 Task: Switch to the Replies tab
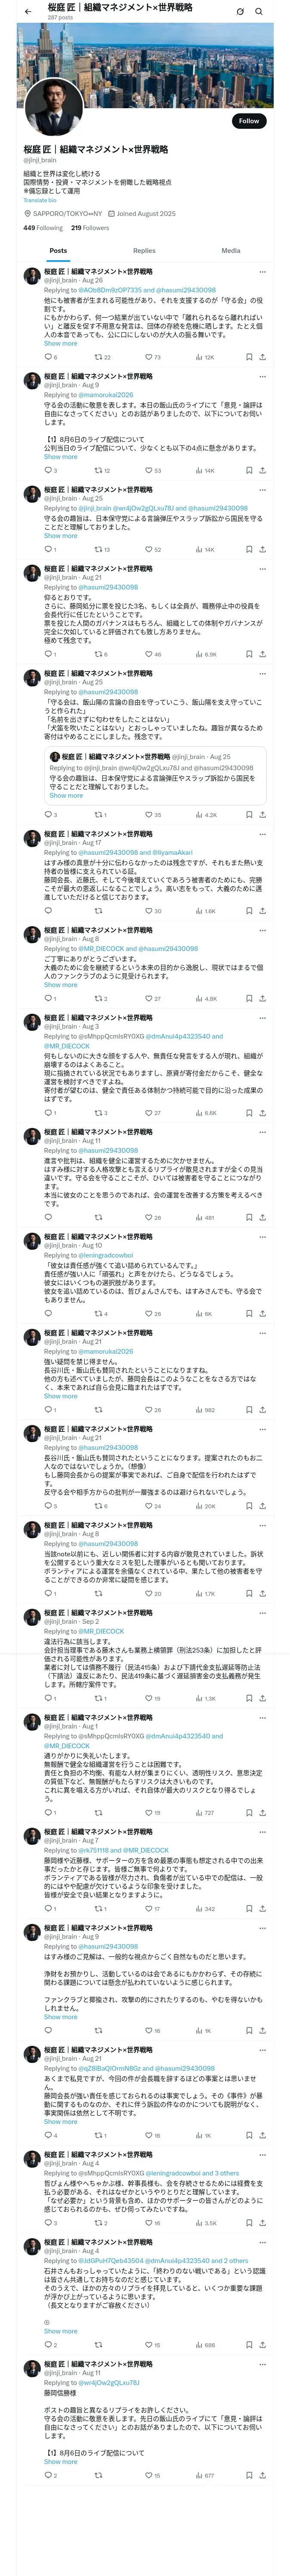click(144, 250)
